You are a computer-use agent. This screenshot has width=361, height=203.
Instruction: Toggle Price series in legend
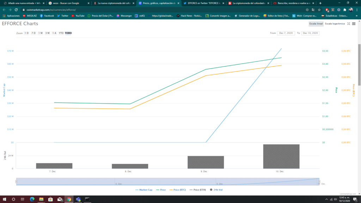161,190
